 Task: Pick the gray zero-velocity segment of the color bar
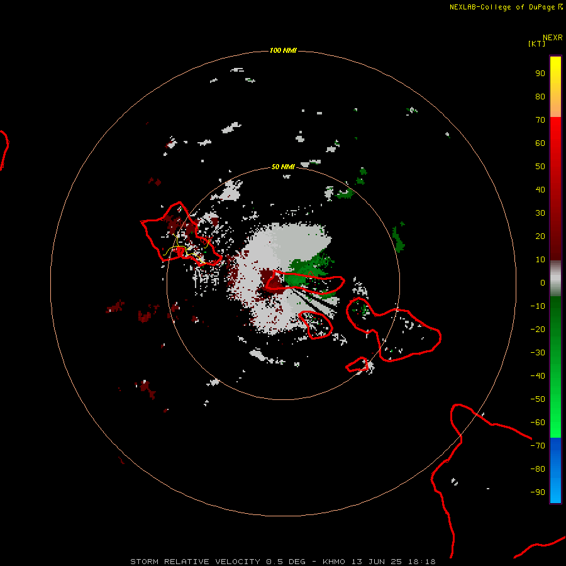click(555, 279)
